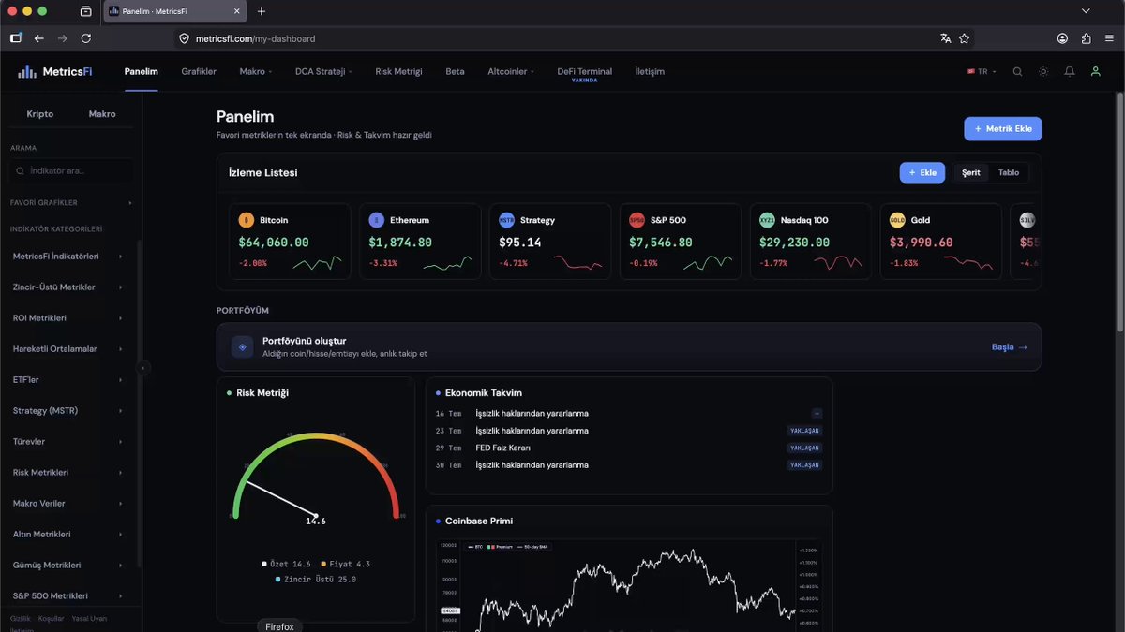Switch watchlist to Şerit view

(970, 172)
